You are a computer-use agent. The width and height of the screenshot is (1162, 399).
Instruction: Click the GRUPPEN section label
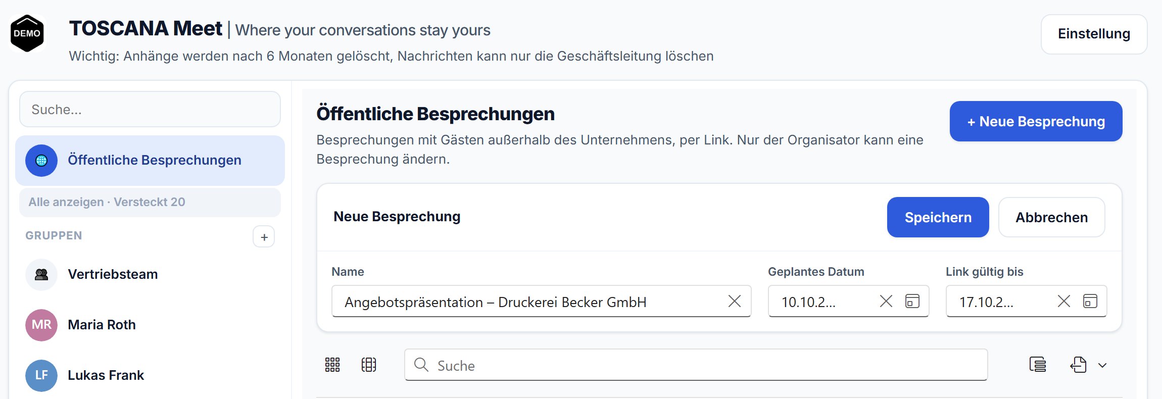click(54, 236)
